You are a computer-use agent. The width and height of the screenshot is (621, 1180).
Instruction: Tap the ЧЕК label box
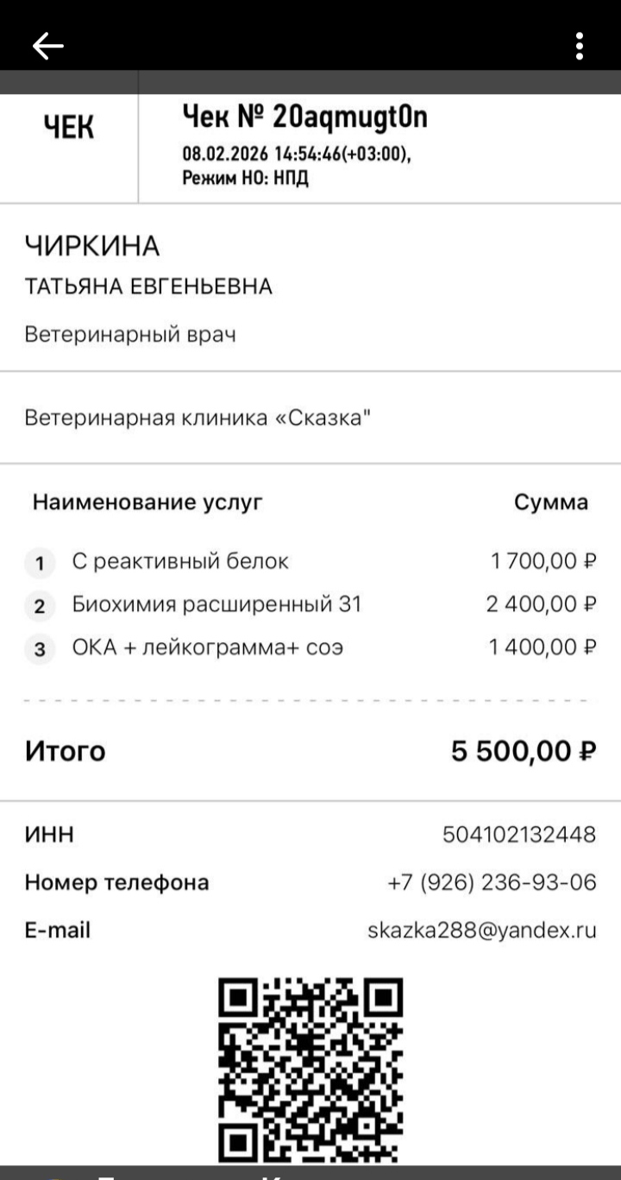click(69, 128)
